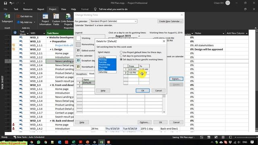
Task: Click the note indicator on WSD_1.2 row
Action: click(x=13, y=49)
